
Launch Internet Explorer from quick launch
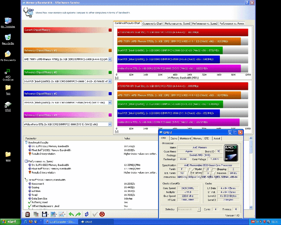[x=26, y=222]
